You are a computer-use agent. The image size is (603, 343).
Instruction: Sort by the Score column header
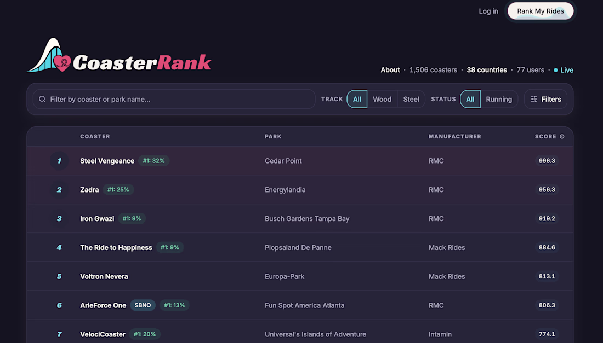pos(545,137)
